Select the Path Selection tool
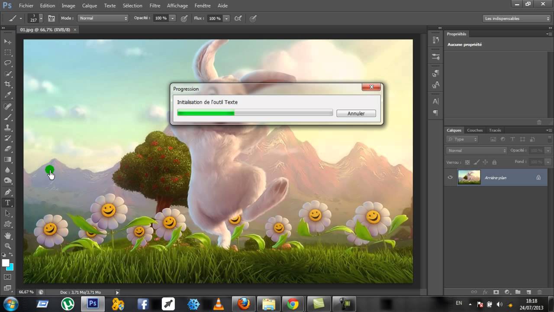 (8, 213)
